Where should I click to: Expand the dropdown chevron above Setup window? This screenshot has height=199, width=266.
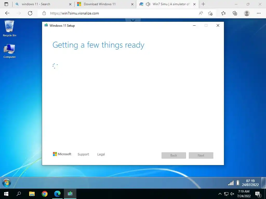coord(133,20)
